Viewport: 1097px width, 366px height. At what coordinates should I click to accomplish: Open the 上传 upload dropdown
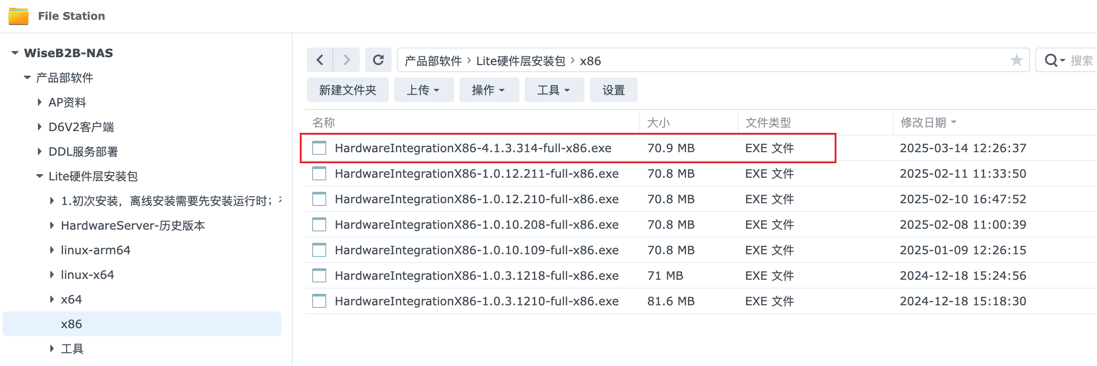point(424,90)
